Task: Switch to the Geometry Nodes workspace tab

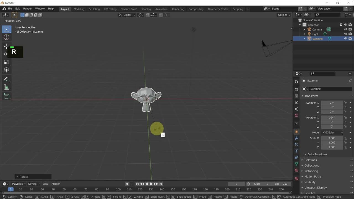Action: 218,9
